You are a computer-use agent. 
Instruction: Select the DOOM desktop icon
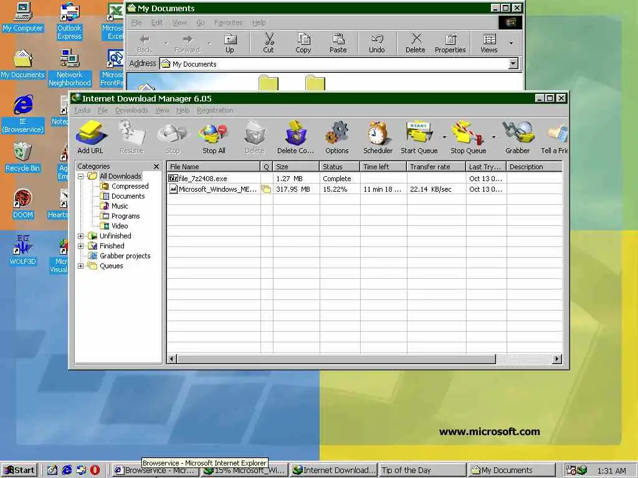(22, 204)
